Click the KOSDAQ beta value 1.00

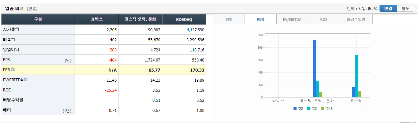[x=200, y=111]
